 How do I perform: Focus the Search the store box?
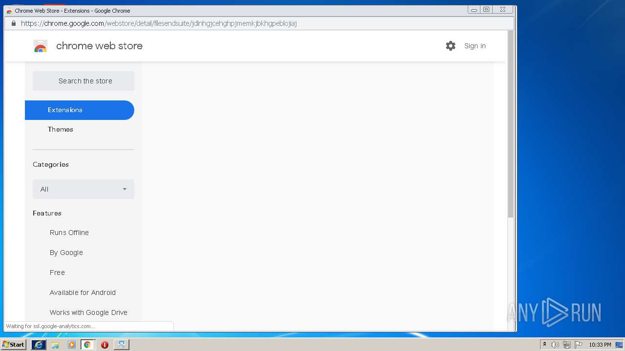tap(83, 81)
